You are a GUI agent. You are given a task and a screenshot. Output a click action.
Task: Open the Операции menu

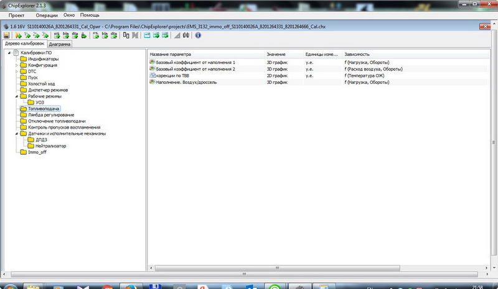pos(42,14)
